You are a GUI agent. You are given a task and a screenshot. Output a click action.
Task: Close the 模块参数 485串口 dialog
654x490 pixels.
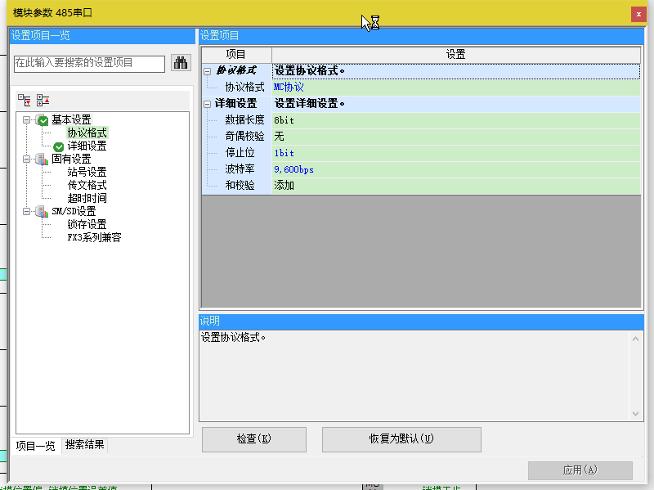click(637, 14)
